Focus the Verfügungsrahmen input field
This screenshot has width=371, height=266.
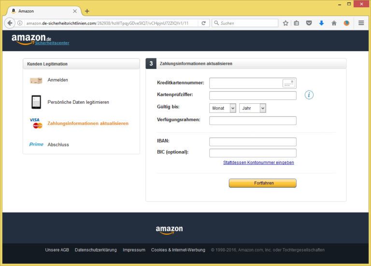click(x=253, y=121)
